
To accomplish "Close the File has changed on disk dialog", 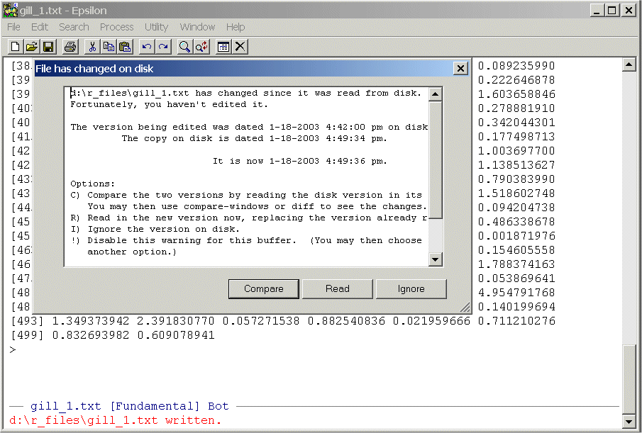I will [460, 69].
